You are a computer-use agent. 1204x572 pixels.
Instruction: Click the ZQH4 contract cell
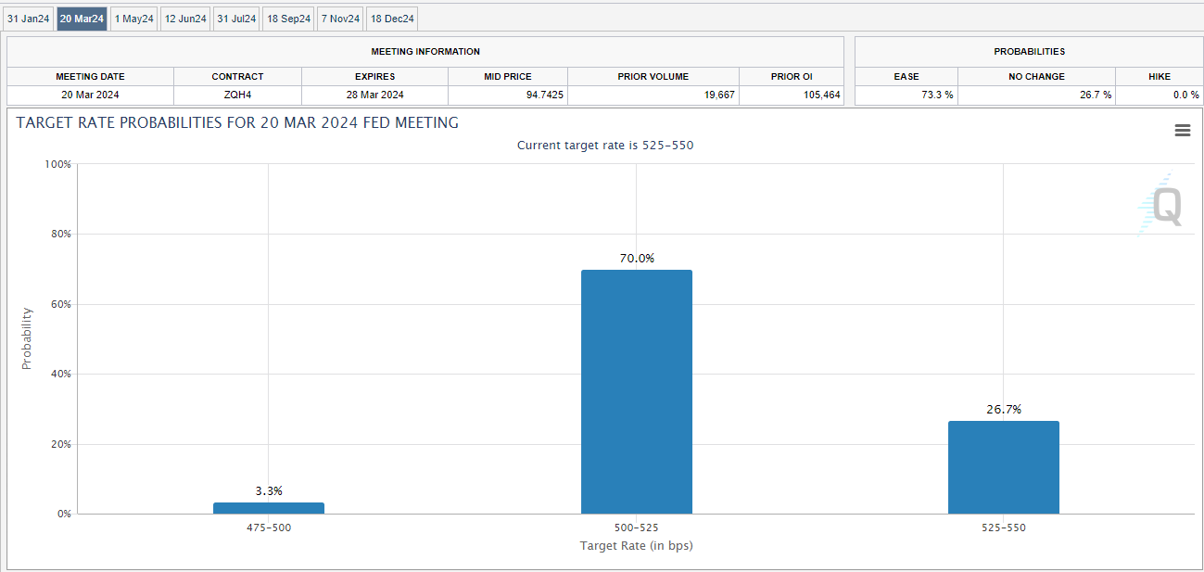click(x=237, y=95)
